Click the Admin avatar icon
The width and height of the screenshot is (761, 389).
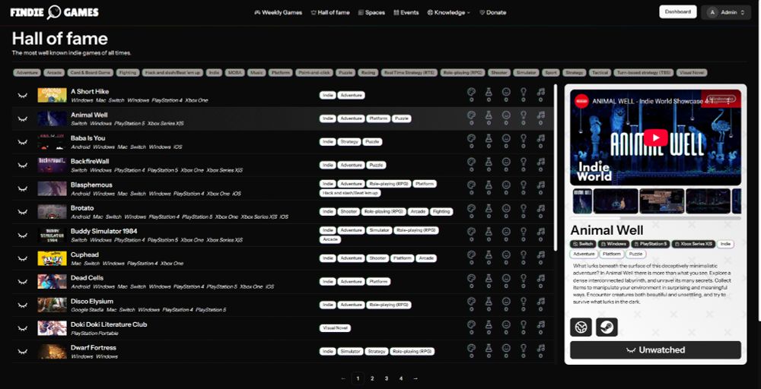point(712,12)
